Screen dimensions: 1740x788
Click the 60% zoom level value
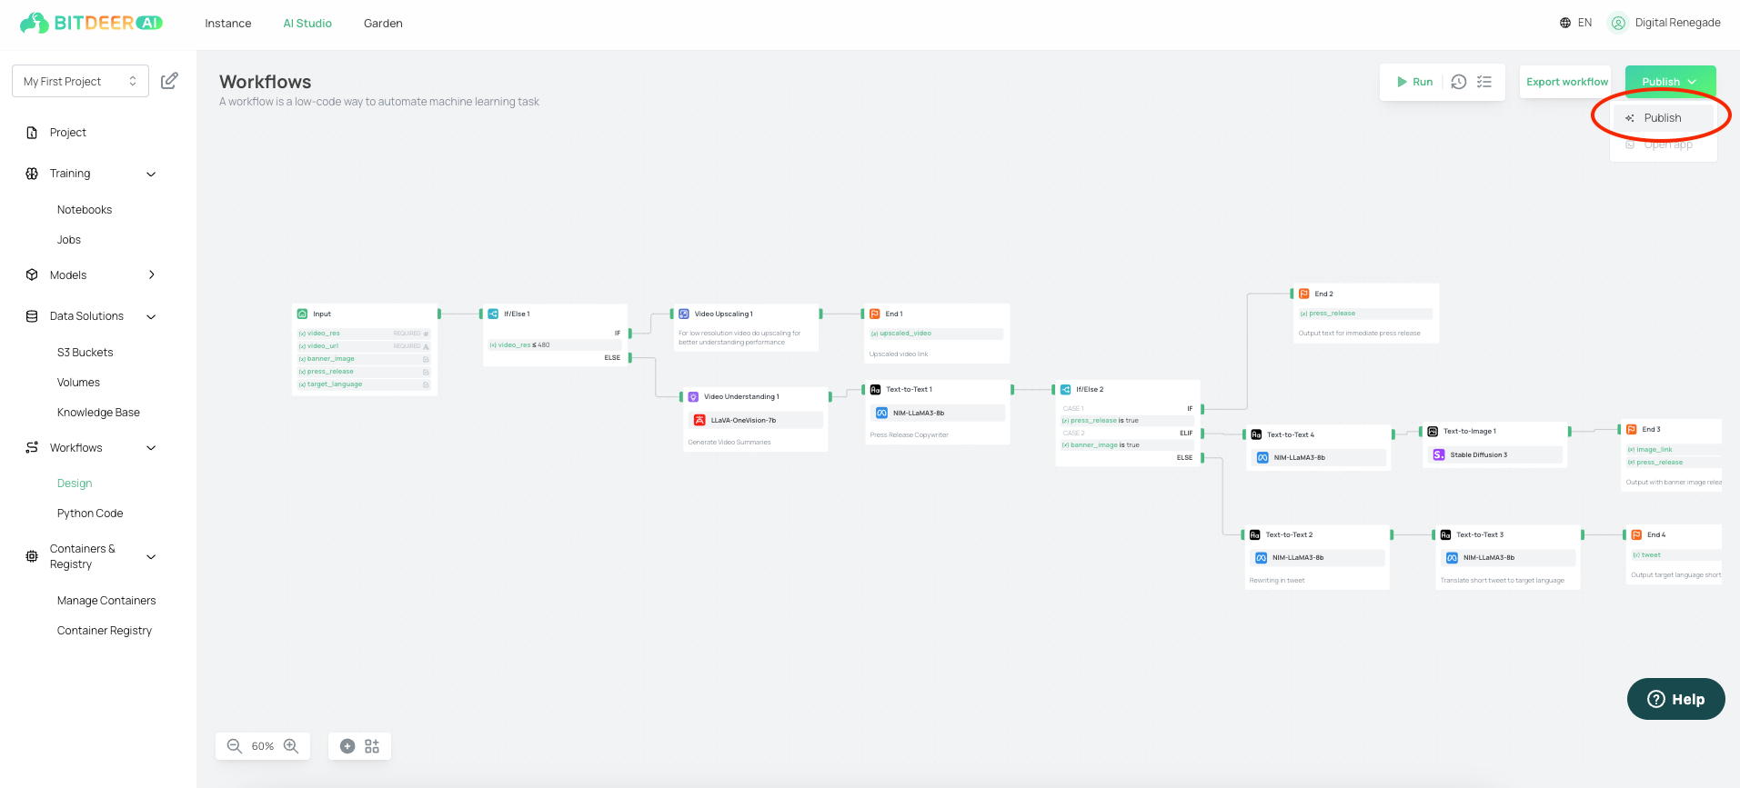pos(263,746)
